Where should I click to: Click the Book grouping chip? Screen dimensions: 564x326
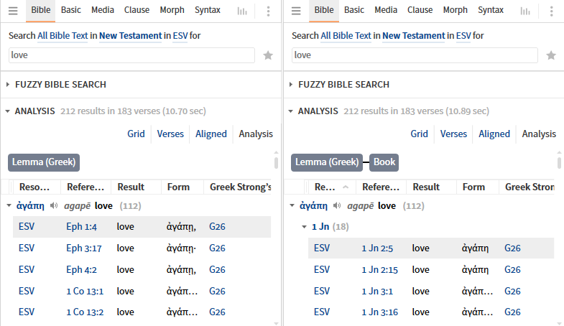(x=384, y=162)
